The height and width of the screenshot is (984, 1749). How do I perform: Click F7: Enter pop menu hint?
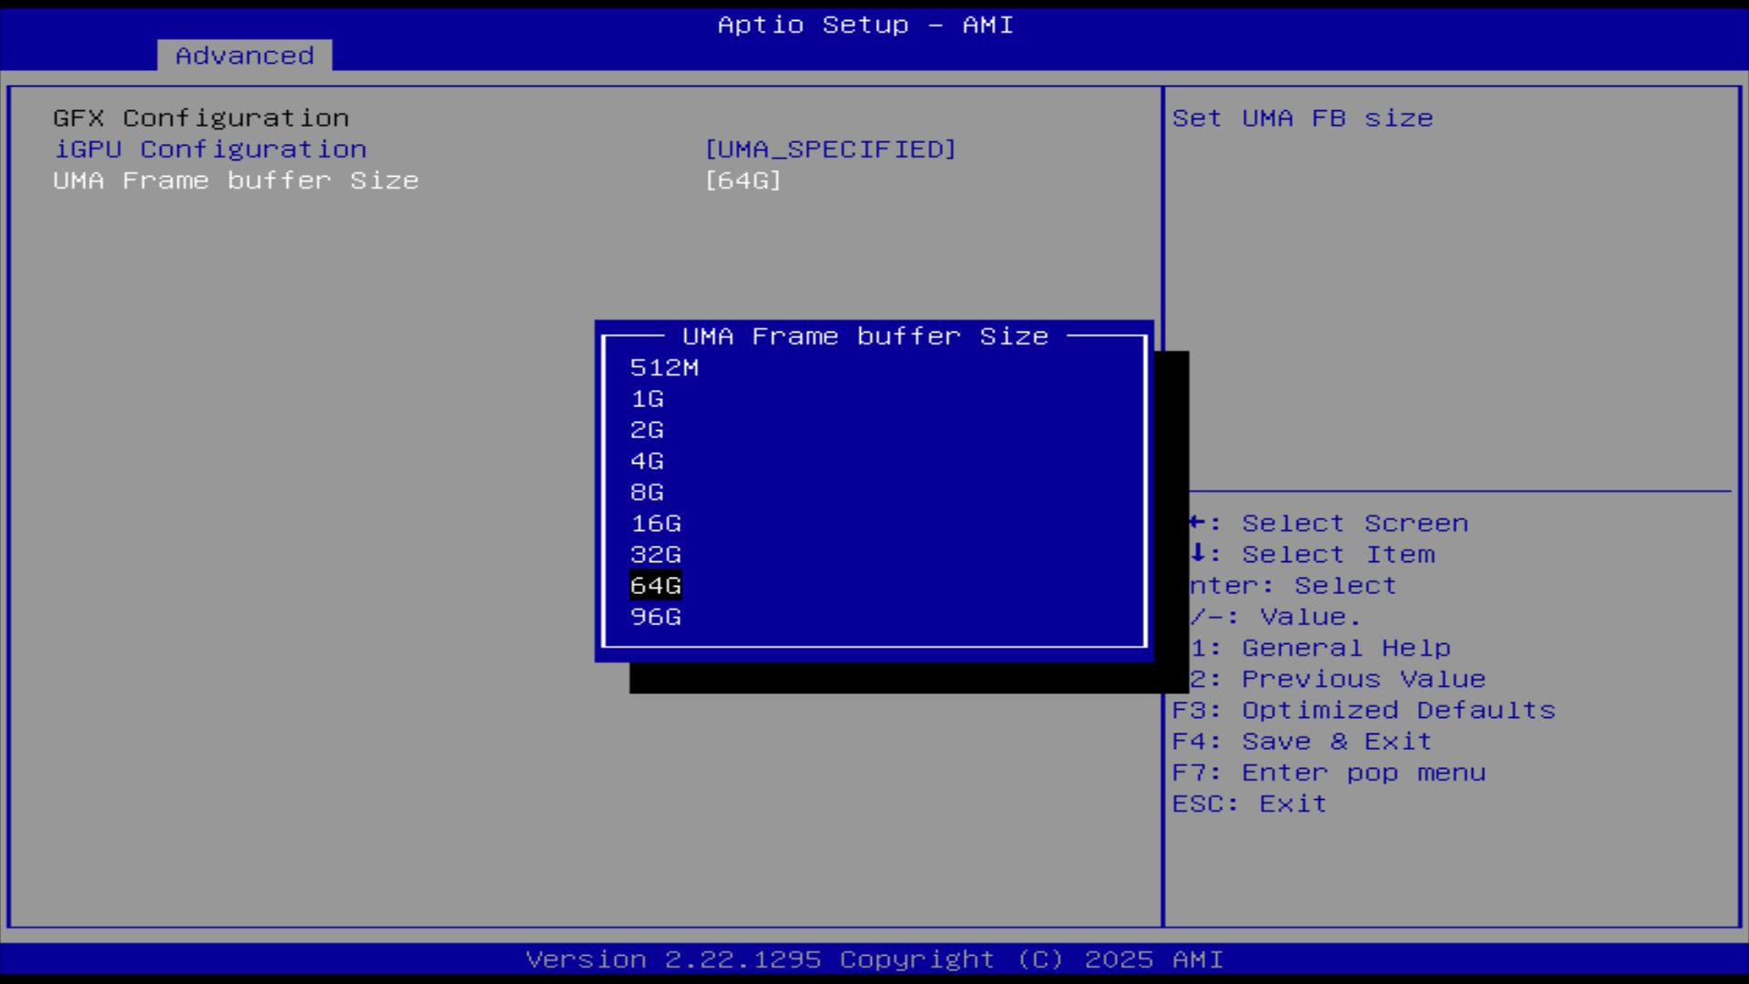(1328, 773)
